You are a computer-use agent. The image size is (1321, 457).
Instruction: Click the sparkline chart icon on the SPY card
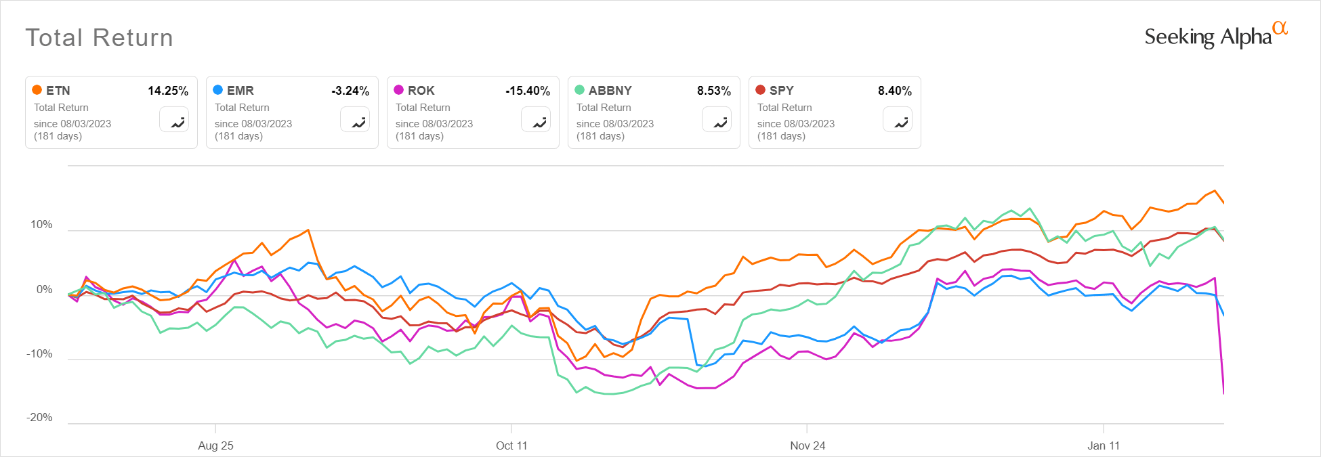coord(898,121)
